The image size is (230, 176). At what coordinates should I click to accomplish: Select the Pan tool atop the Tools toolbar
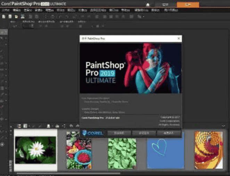click(x=2, y=32)
